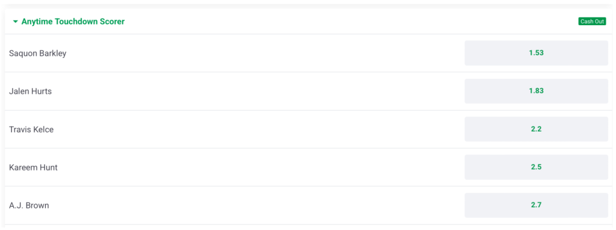This screenshot has width=616, height=230.
Task: Click the 2.7 price value
Action: tap(536, 205)
